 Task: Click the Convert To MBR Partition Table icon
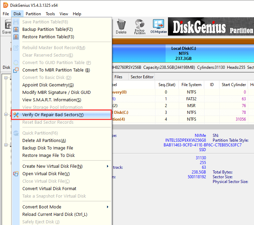(x=16, y=70)
